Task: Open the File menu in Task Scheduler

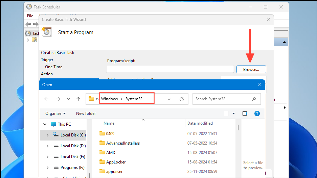Action: [x=30, y=16]
